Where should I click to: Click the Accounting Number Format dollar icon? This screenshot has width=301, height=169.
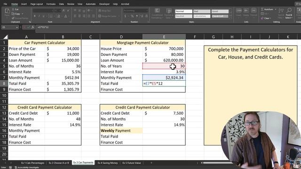pos(126,16)
